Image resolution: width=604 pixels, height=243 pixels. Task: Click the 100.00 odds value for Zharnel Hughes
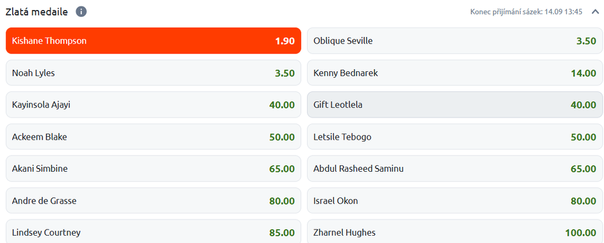pyautogui.click(x=580, y=233)
